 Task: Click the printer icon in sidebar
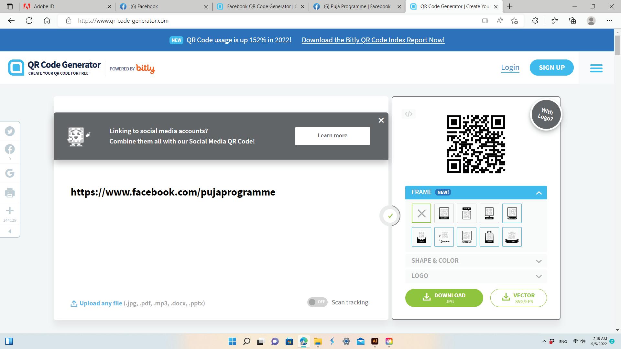pos(10,193)
